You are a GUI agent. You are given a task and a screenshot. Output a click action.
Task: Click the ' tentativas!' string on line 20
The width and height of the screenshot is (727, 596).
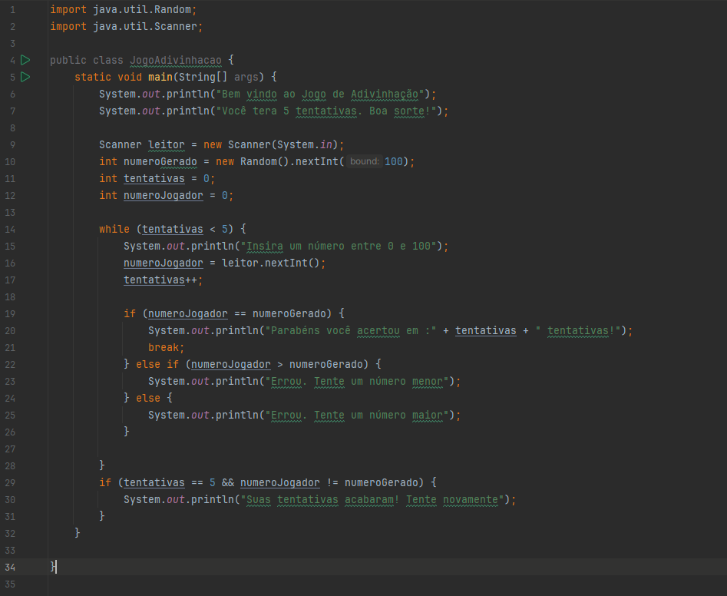tap(578, 331)
